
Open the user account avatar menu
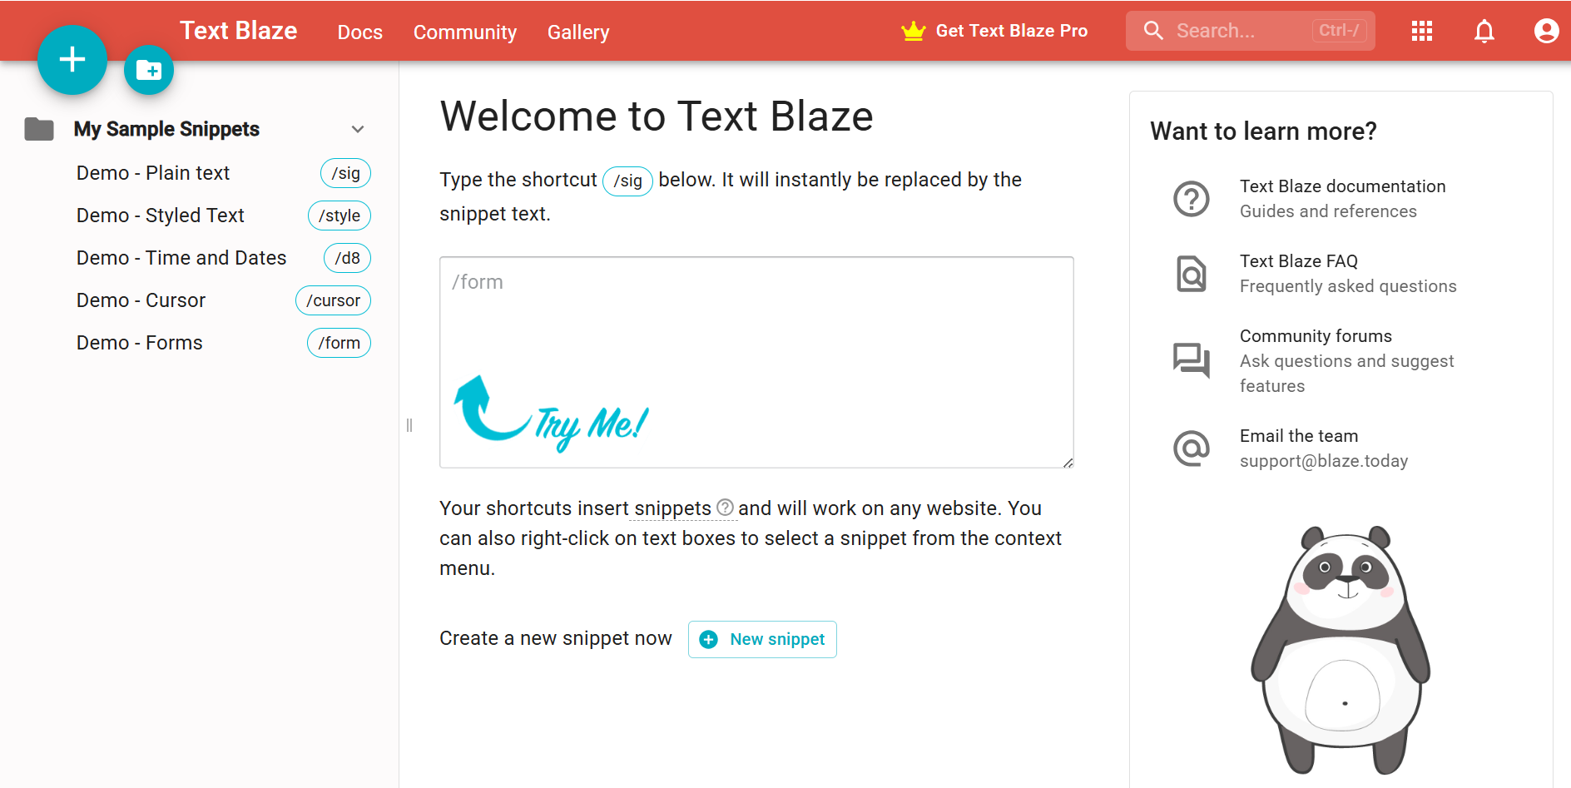click(1546, 32)
